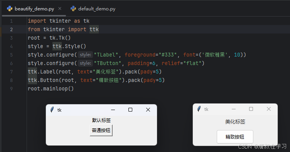Image resolution: width=290 pixels, height=152 pixels.
Task: Minimize the right tk window
Action: (234, 109)
